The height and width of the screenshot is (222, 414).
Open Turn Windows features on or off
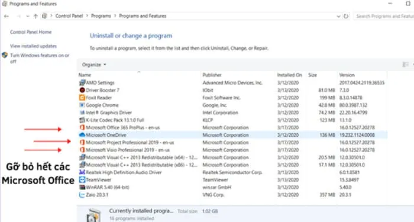point(40,58)
